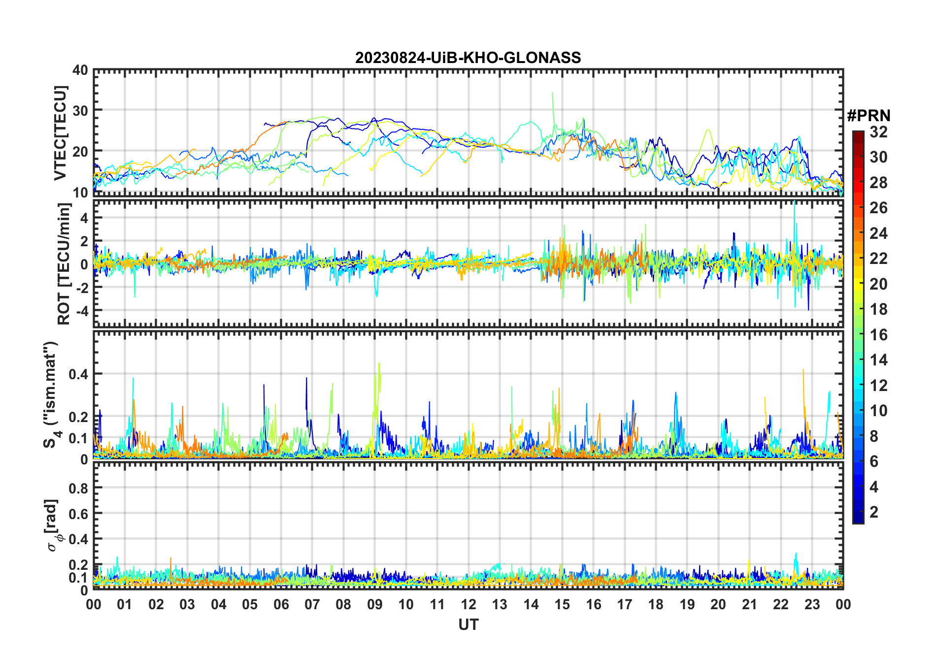Viewport: 937px width, 655px height.
Task: Click the sigma phi [rad] axis label
Action: point(52,525)
